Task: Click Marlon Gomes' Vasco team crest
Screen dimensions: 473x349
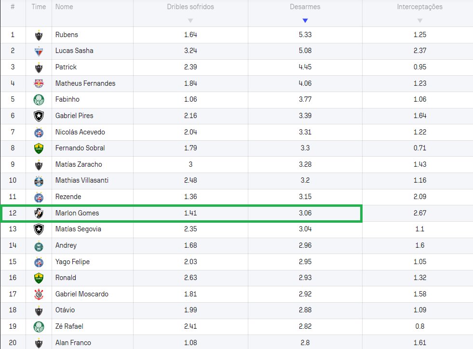Action: tap(39, 213)
